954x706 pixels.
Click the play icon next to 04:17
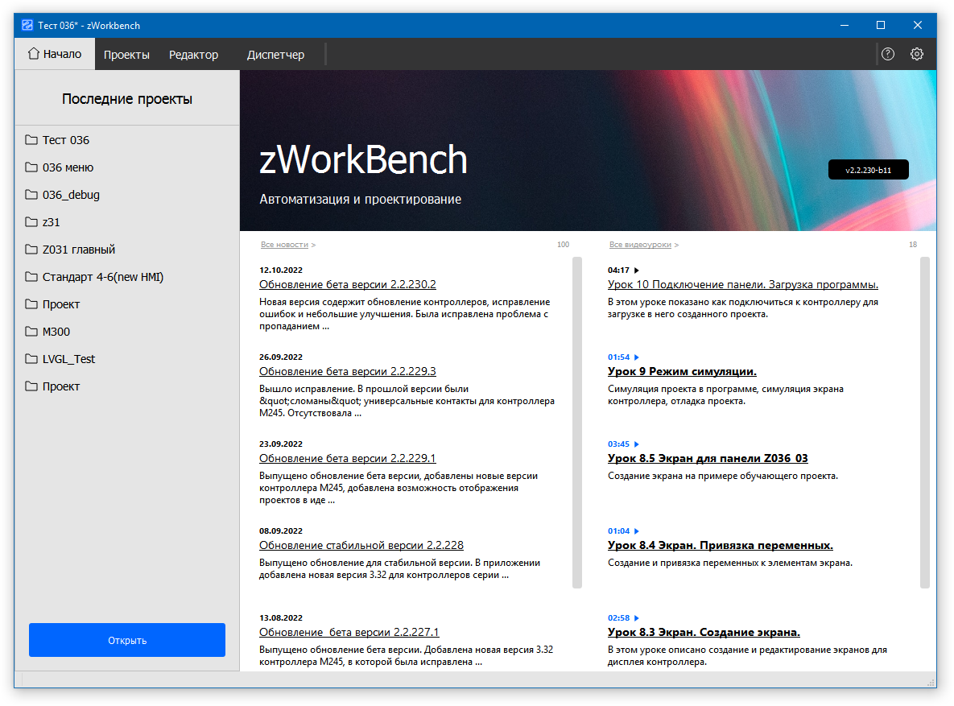pos(637,270)
